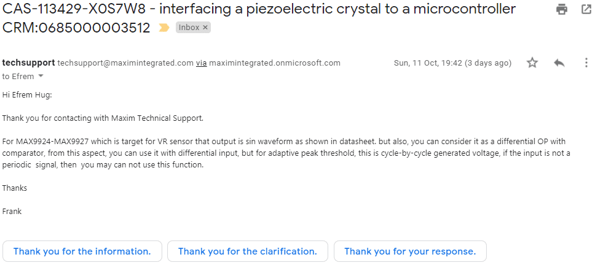
Task: Click the maximintegrated.onmicrosoft.com domain text
Action: coord(274,63)
